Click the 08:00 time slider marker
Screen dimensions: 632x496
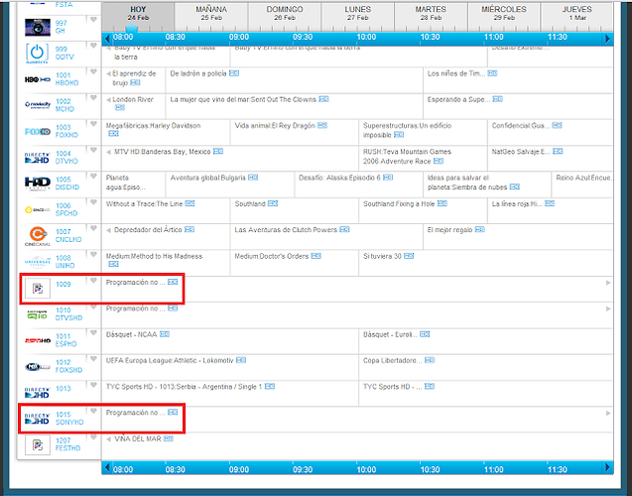click(x=122, y=37)
